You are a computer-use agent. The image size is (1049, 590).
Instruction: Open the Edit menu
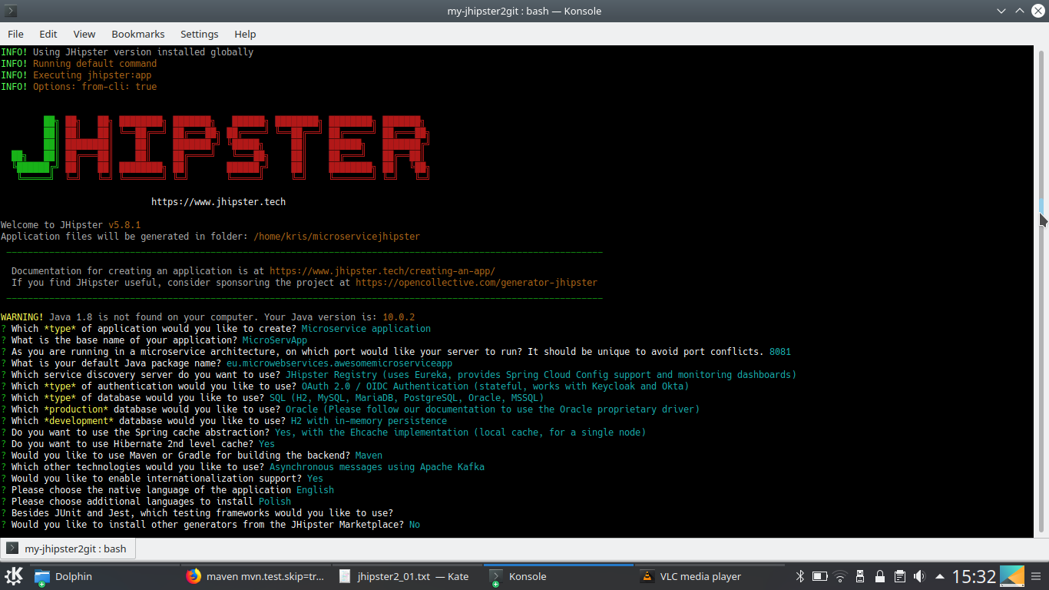point(48,34)
